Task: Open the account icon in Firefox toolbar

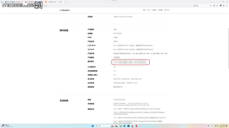Action: point(214,6)
